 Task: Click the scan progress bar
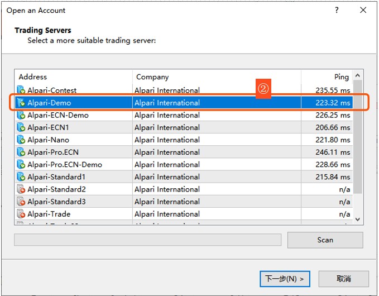tap(148, 240)
